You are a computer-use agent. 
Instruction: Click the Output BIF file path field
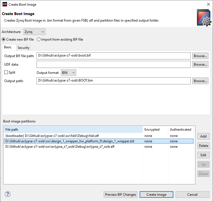pos(113,56)
